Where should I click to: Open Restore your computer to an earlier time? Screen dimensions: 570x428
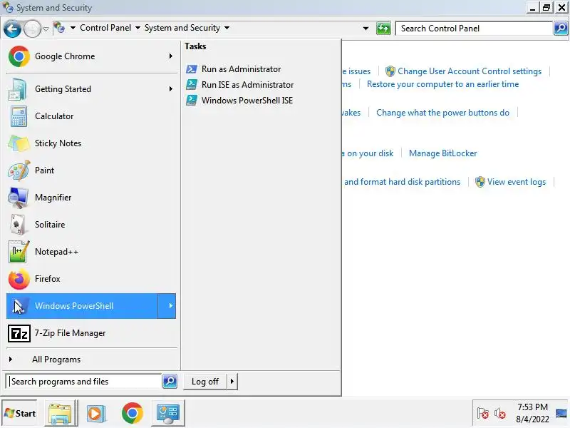coord(442,84)
